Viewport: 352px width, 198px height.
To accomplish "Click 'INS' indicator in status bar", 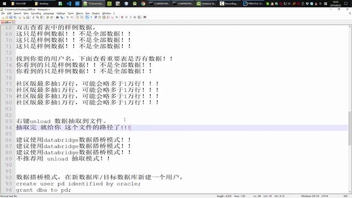I will pos(345,196).
